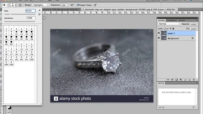Open the Exposure slider arrow

[68, 5]
